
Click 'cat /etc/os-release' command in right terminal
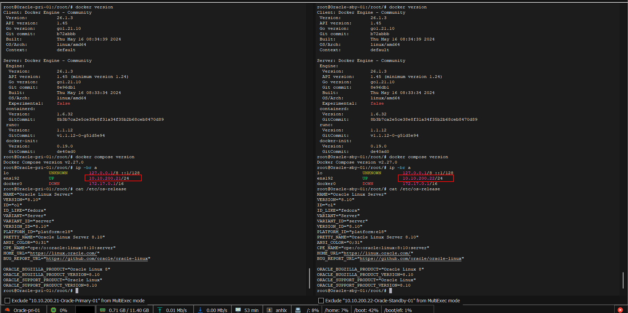pos(415,189)
